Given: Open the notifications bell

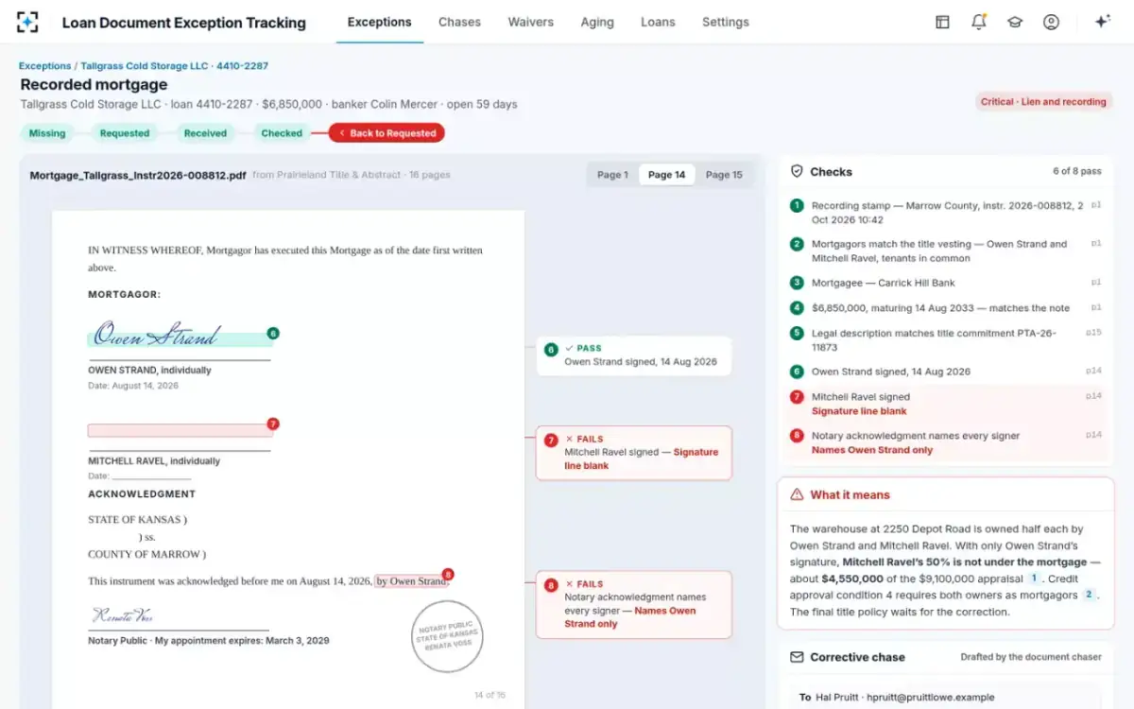Looking at the screenshot, I should pyautogui.click(x=978, y=22).
